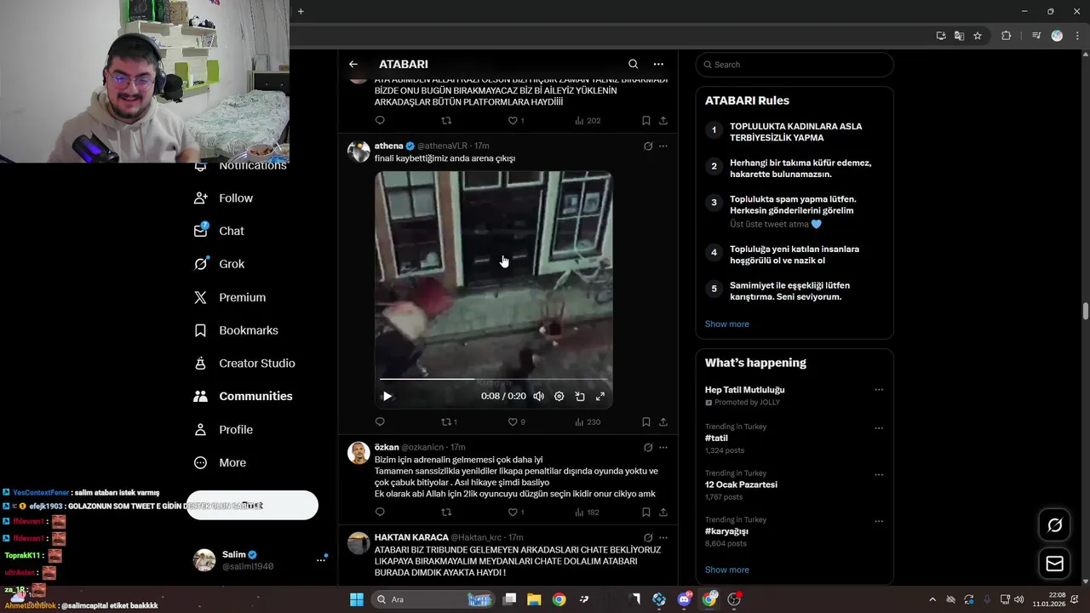Bookmark page with browser star icon
This screenshot has height=613, width=1090.
[978, 36]
